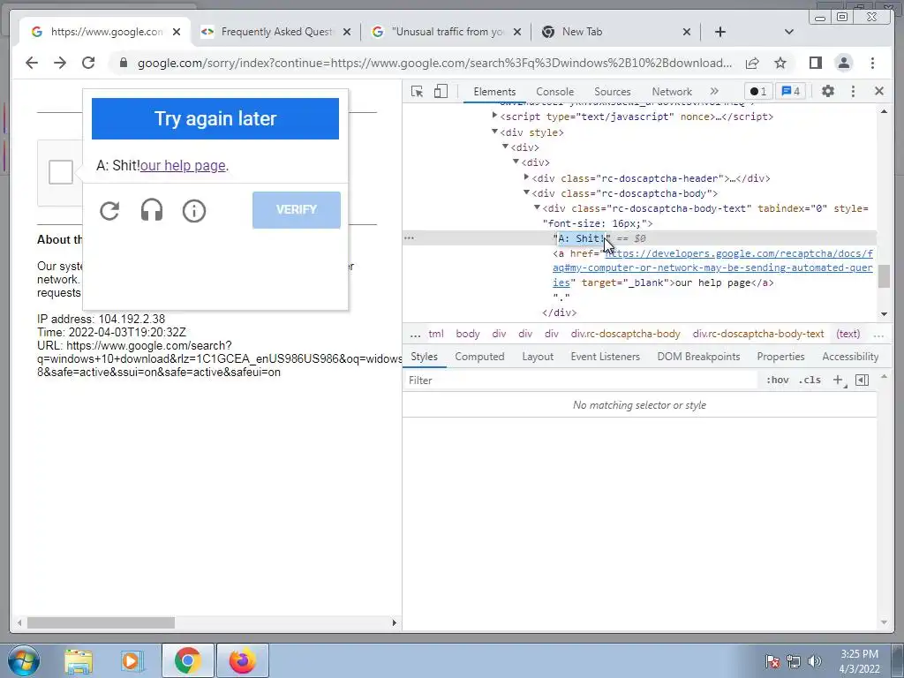
Task: Select the (text) breadcrumb item
Action: (x=848, y=334)
